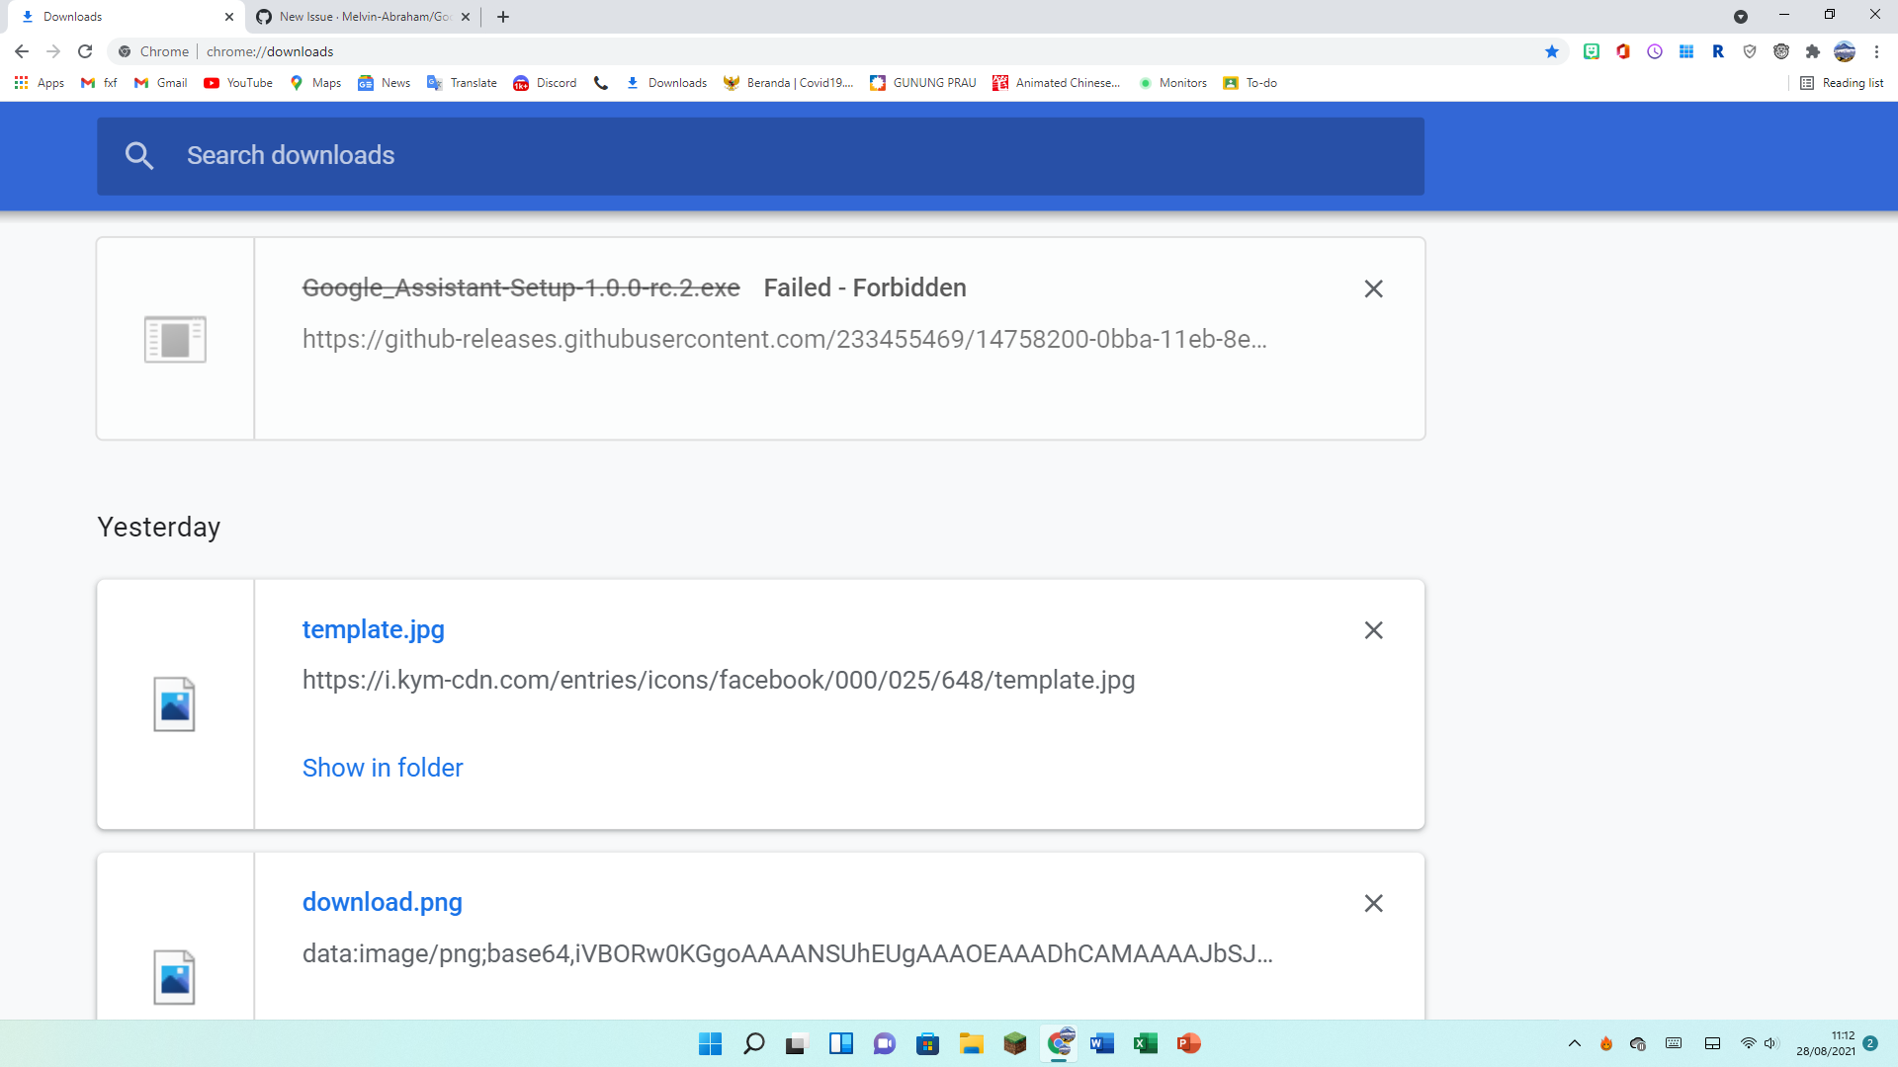Remove download.png from the downloads list

[x=1373, y=903]
